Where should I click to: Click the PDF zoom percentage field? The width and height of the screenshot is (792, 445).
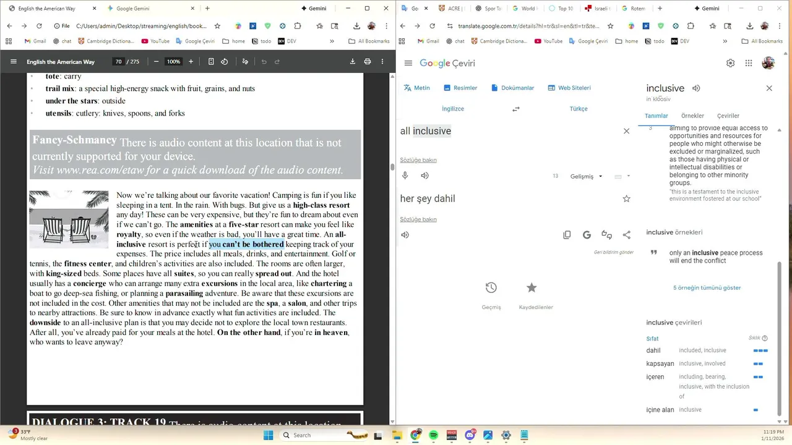pyautogui.click(x=173, y=62)
